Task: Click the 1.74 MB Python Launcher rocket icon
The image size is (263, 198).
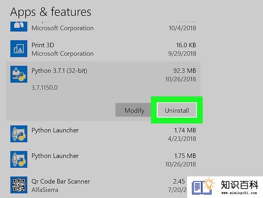Action: pyautogui.click(x=19, y=134)
